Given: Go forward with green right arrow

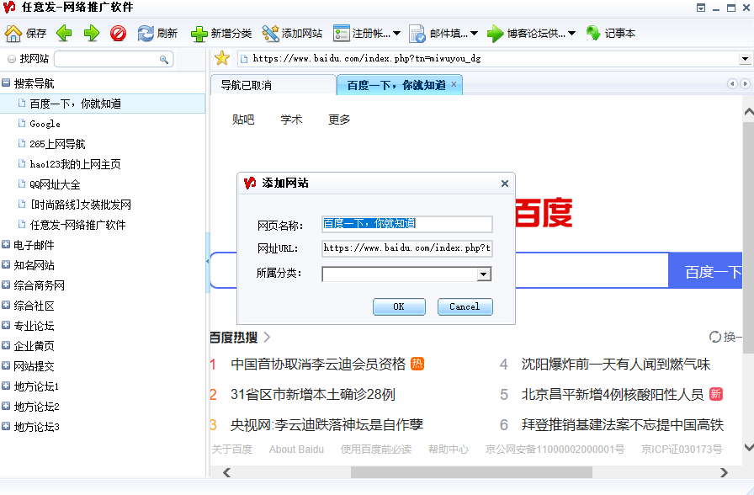Looking at the screenshot, I should (92, 33).
